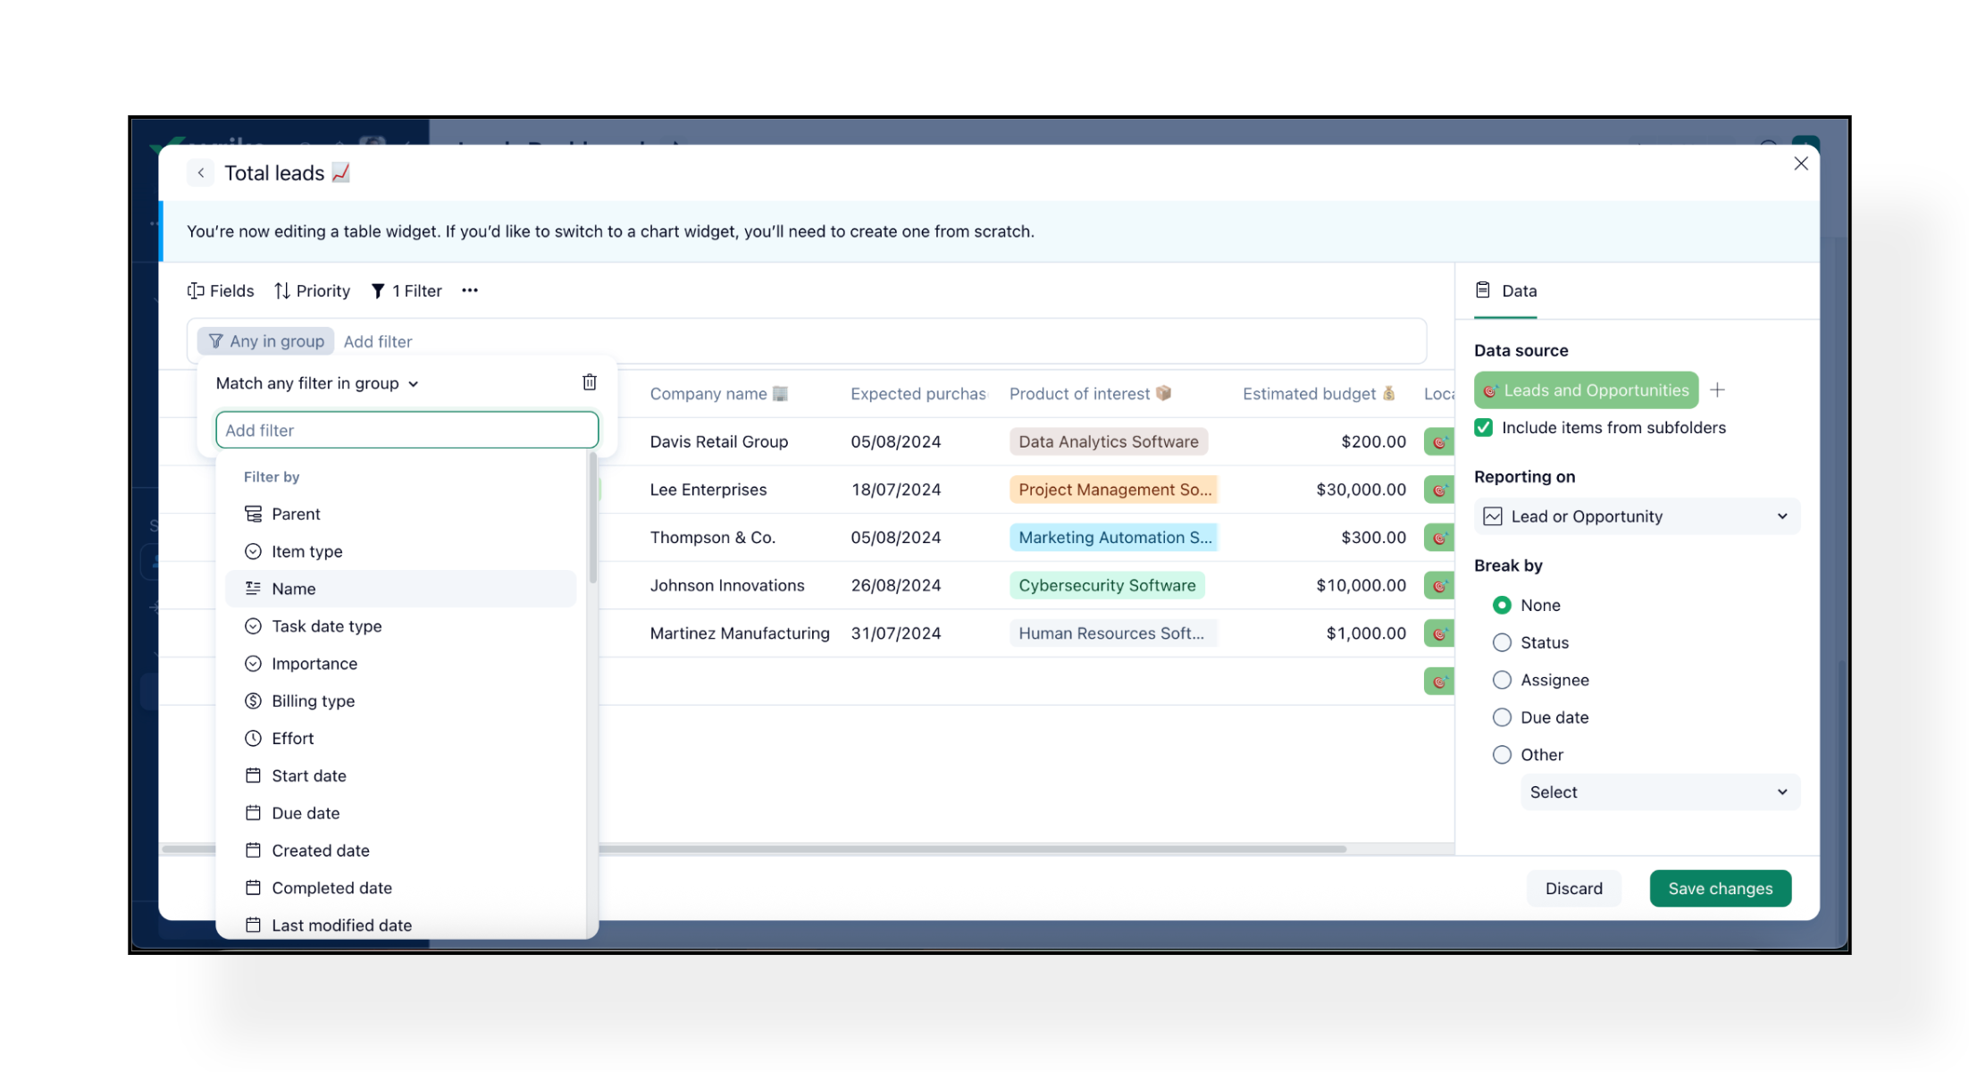1969x1072 pixels.
Task: Select the Assignee break-by radio button
Action: 1503,681
